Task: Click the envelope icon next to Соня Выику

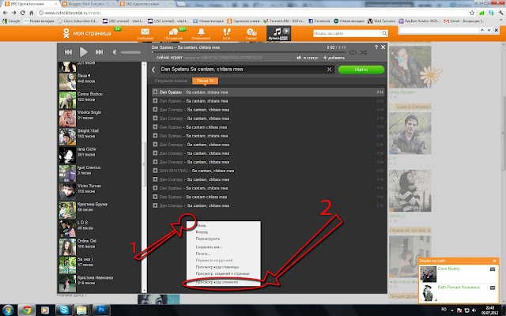Action: [493, 269]
